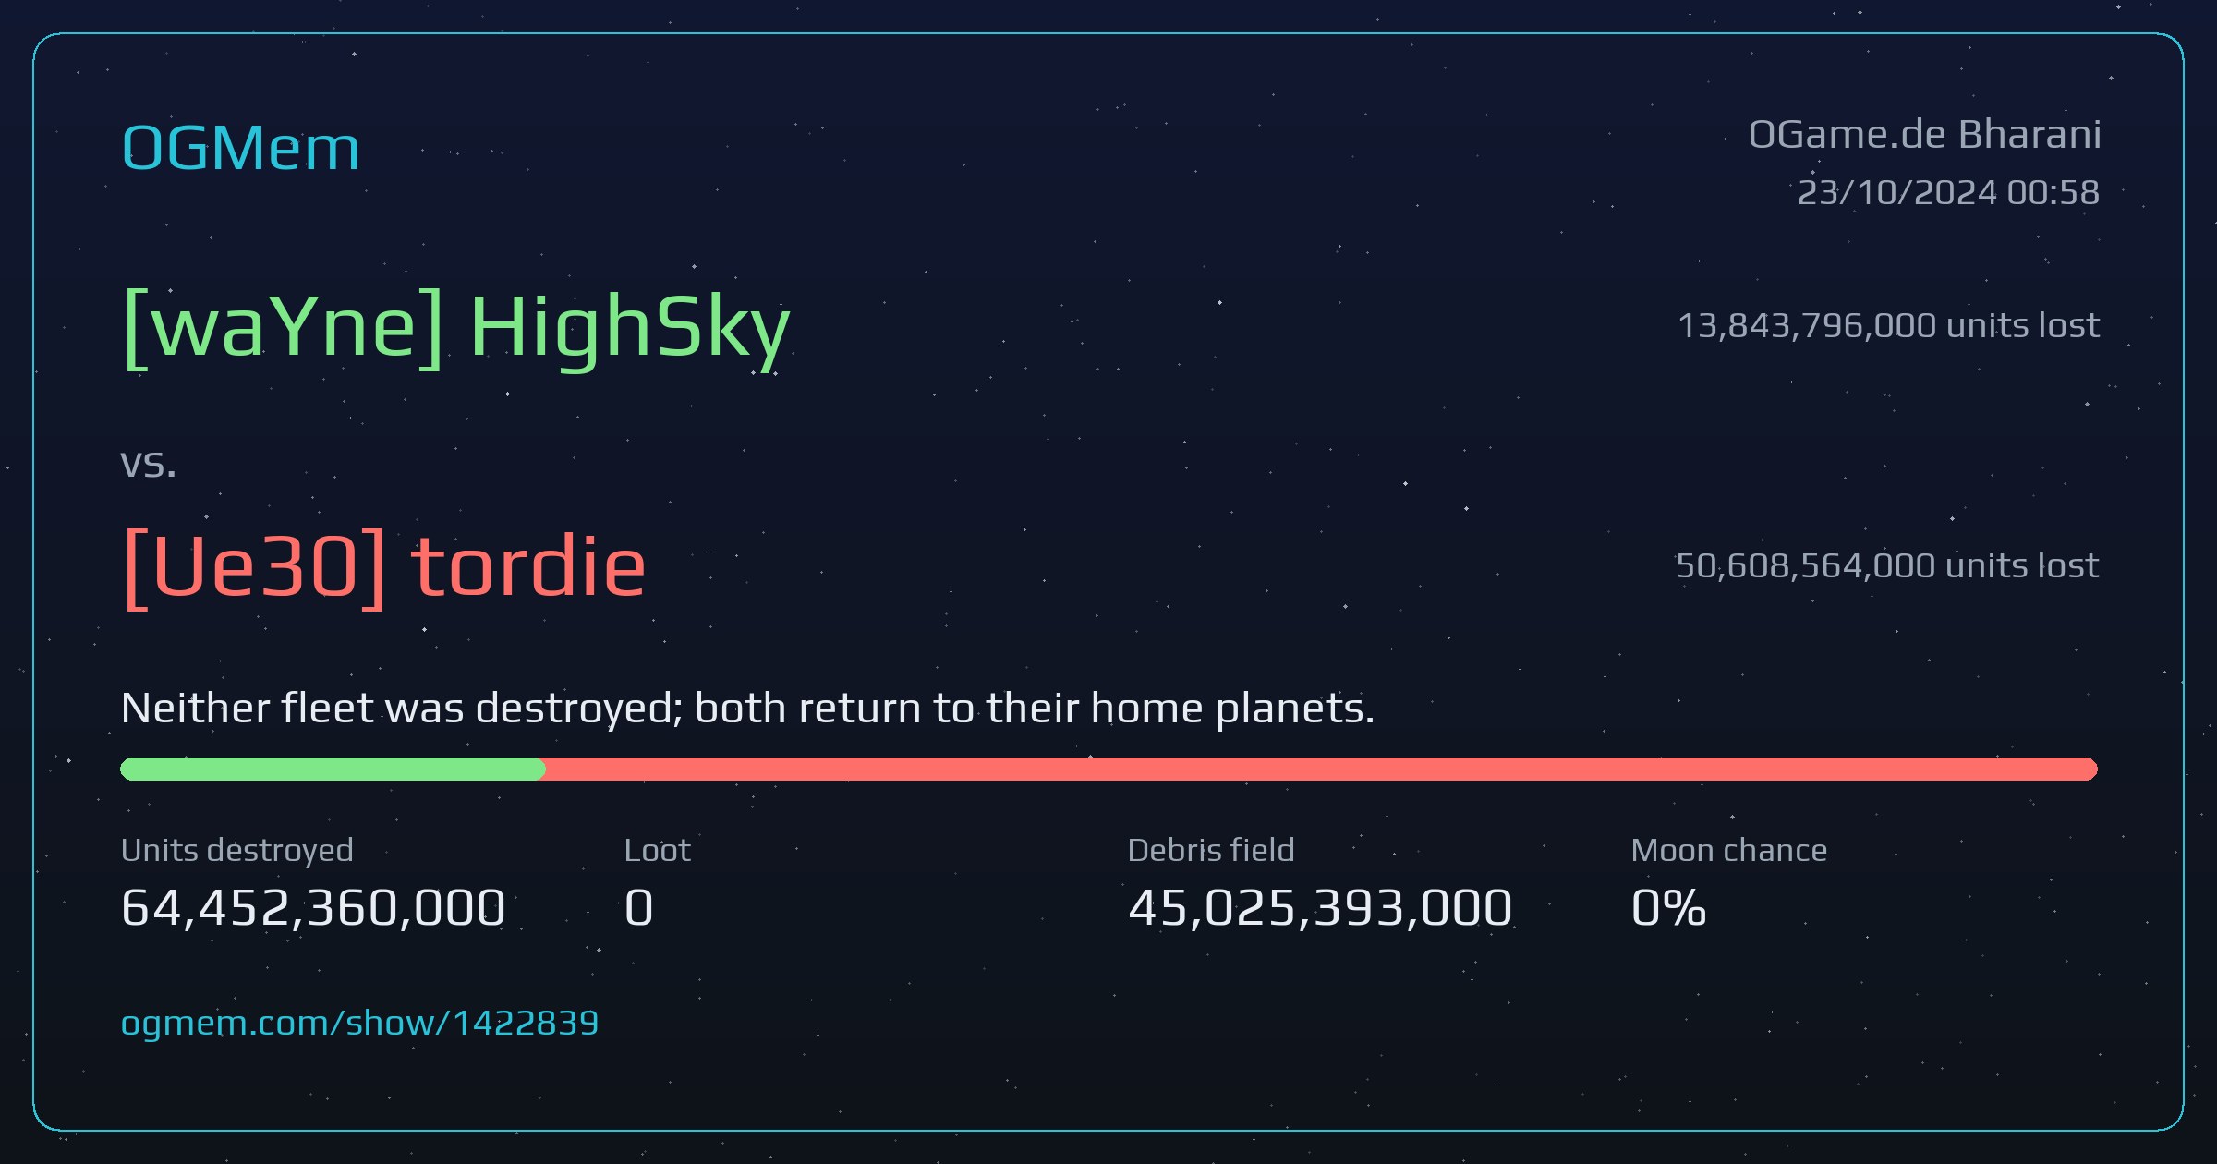Click the green portion of loss bar
Viewport: 2217px width, 1164px height.
pyautogui.click(x=333, y=769)
